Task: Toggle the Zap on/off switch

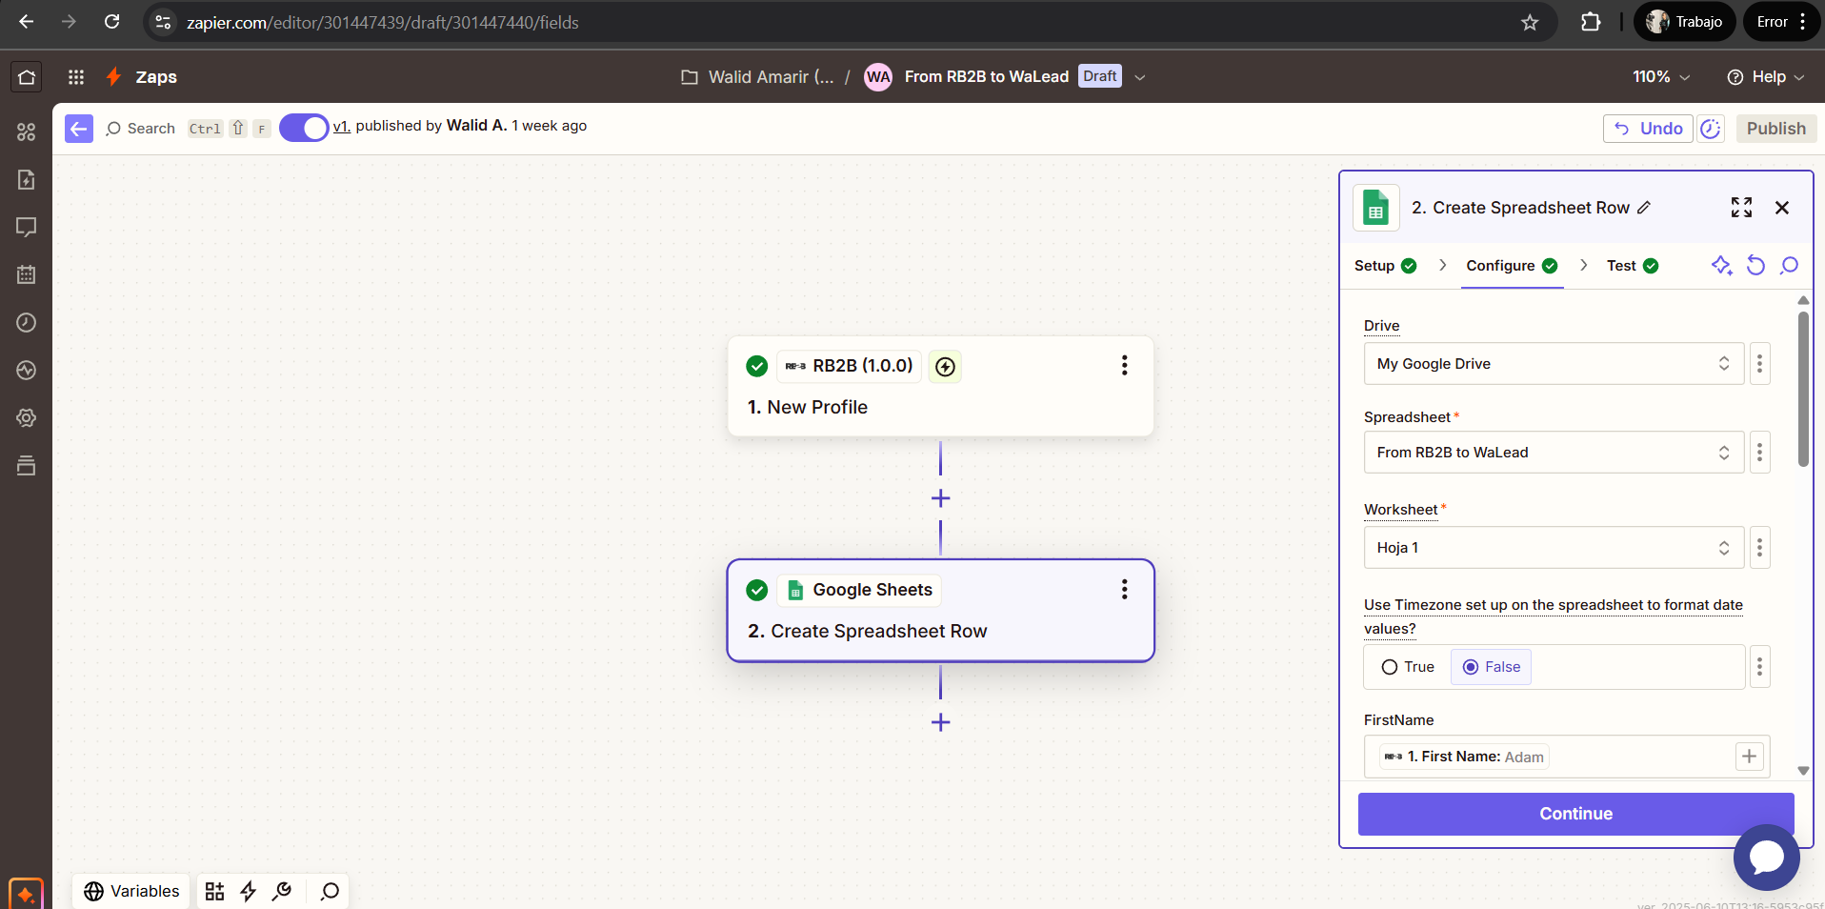Action: (x=304, y=128)
